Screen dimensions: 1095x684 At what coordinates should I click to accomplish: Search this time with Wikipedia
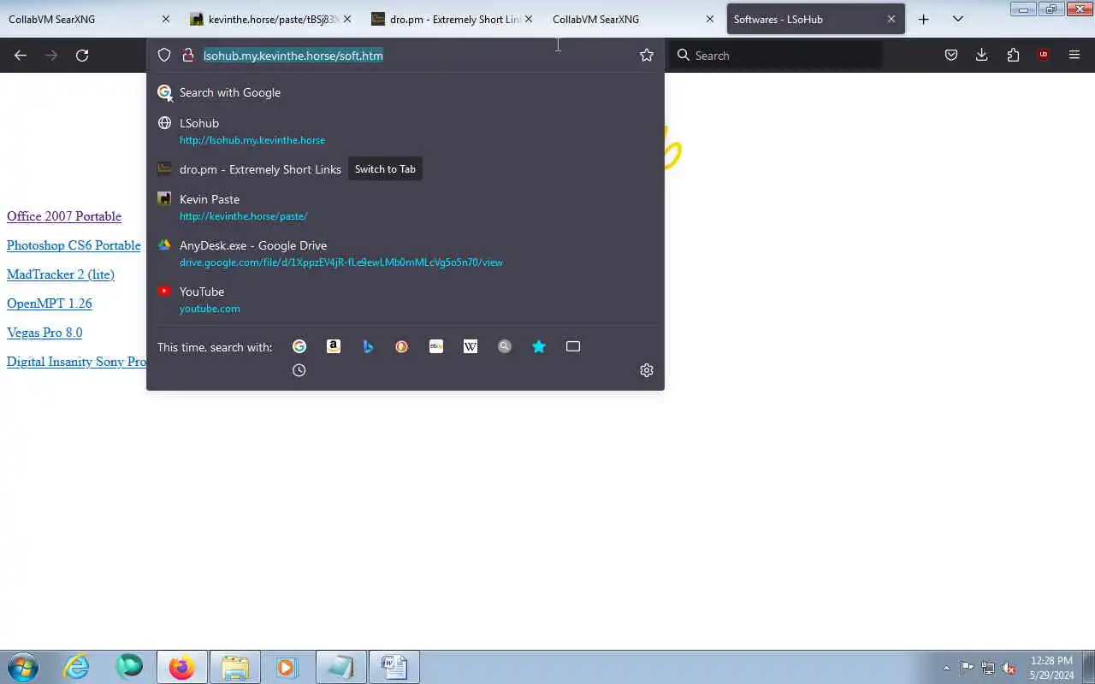pyautogui.click(x=471, y=346)
